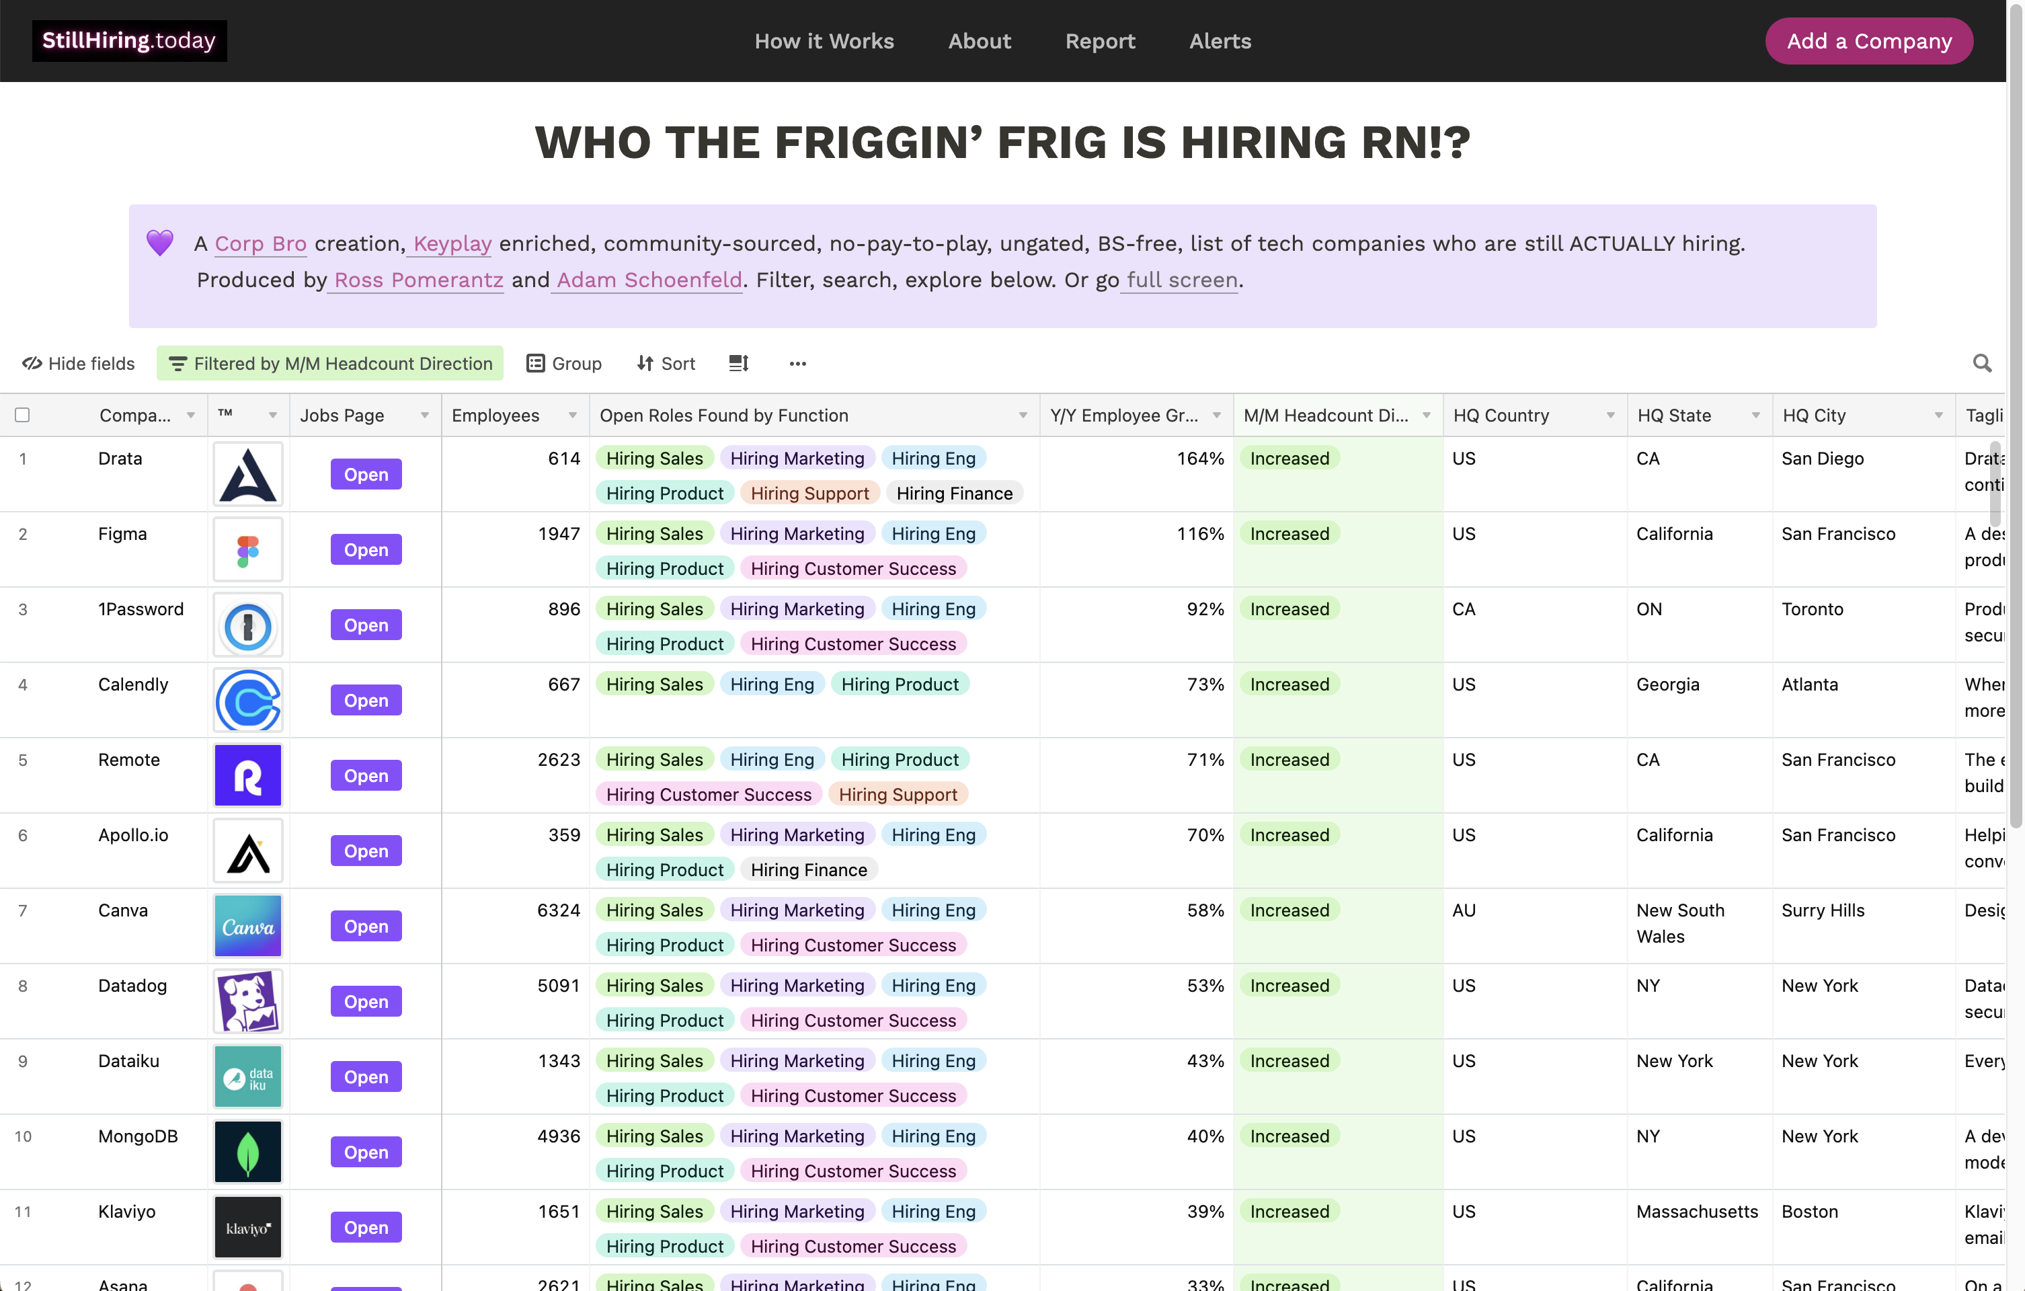Screen dimensions: 2025x1291
Task: Click the Calendly logo icon
Action: click(x=248, y=701)
